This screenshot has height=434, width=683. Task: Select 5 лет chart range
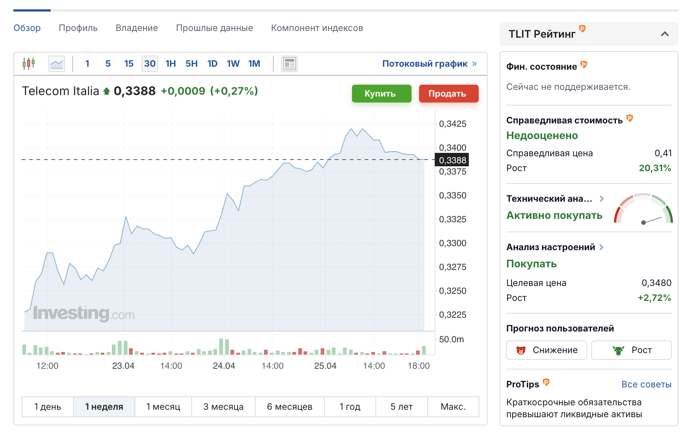click(x=402, y=407)
